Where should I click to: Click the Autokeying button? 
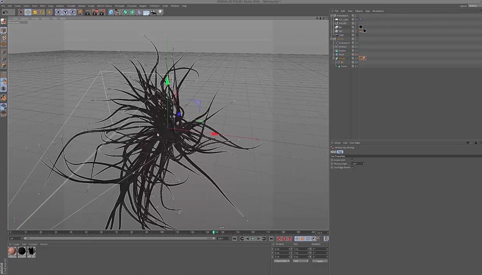(284, 239)
